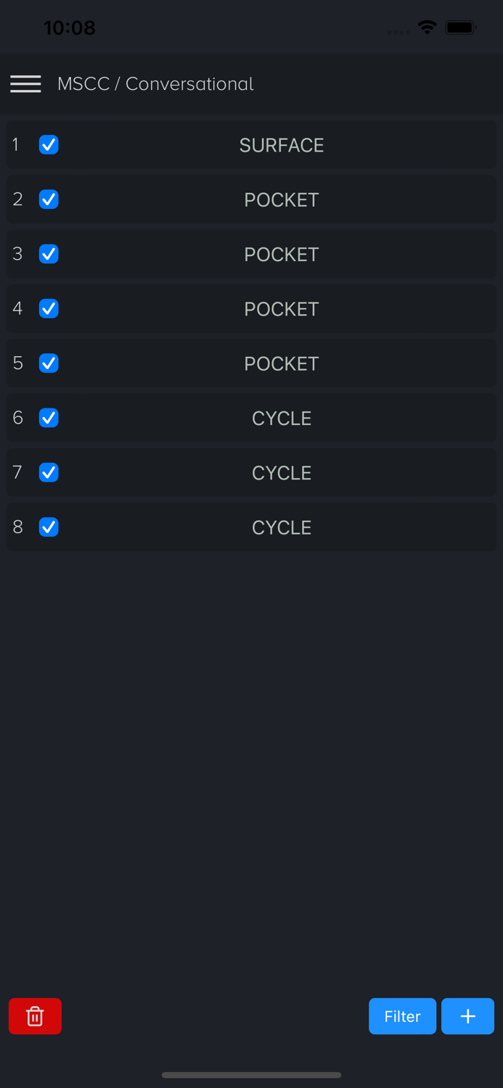Uncheck the checkbox for row 1 SURFACE
503x1088 pixels.
click(49, 145)
